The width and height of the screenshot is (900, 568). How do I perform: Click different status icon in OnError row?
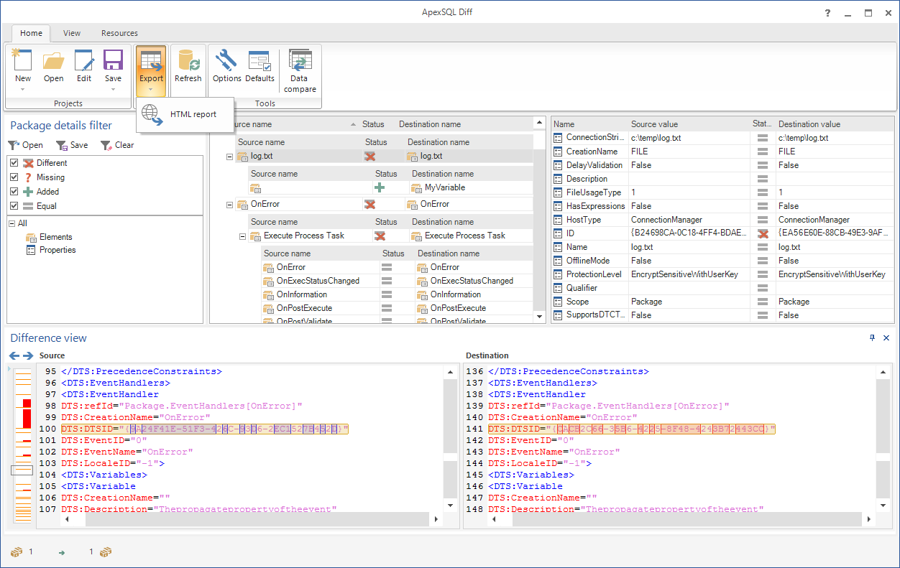370,205
